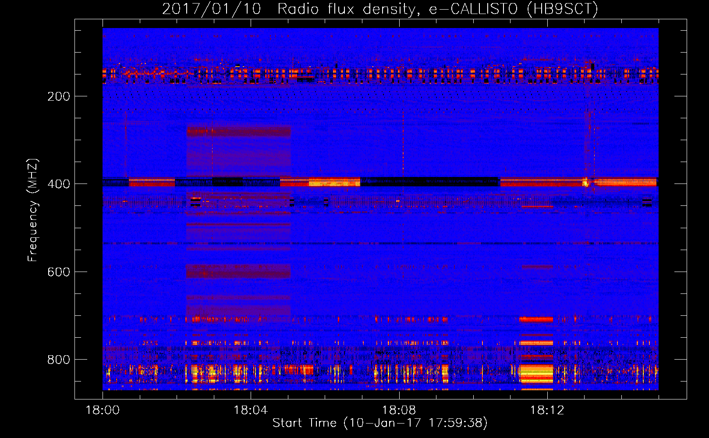
Task: Click the '18:04' time tick label
Action: pos(251,410)
